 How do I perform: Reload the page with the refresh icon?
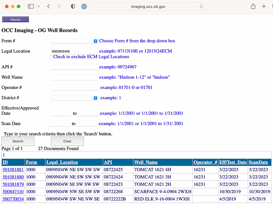(201, 7)
